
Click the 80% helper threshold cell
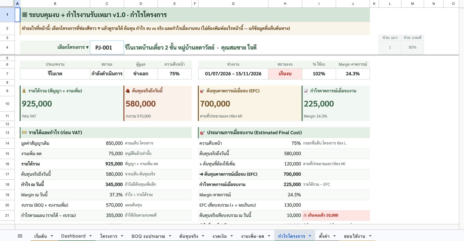click(412, 47)
